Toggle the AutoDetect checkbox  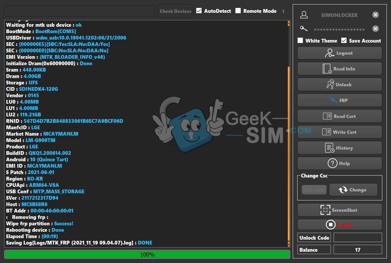[199, 11]
